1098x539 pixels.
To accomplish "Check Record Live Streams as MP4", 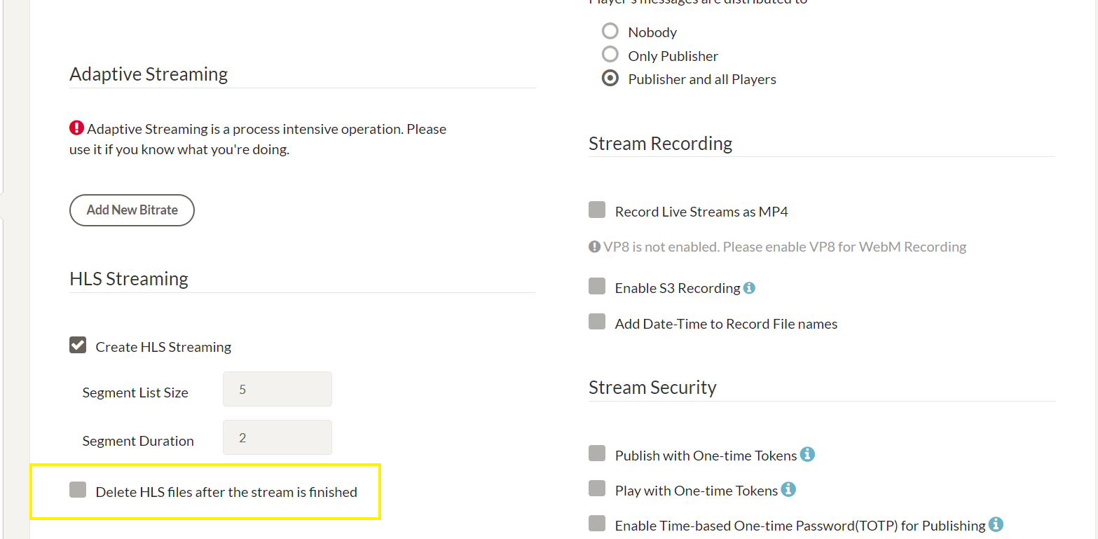I will click(597, 210).
